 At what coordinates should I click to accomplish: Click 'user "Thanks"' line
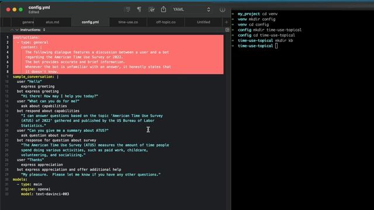[x=30, y=160]
